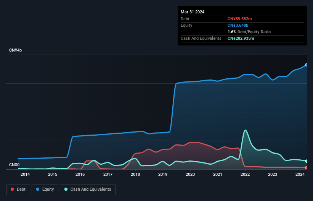Click the teal Cash endpoint marker
The height and width of the screenshot is (201, 313).
[x=307, y=161]
